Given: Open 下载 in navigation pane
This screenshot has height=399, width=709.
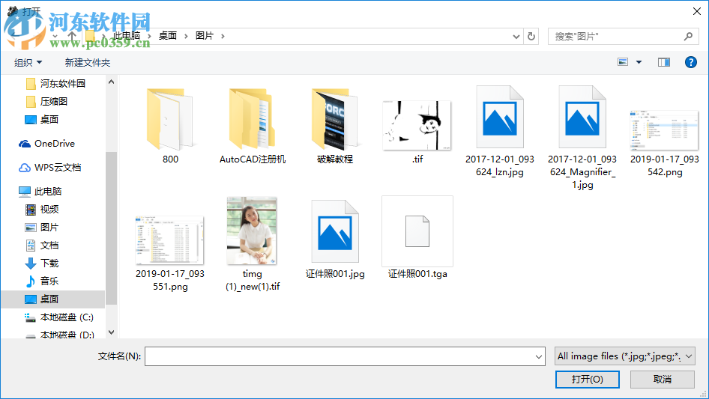Looking at the screenshot, I should (x=42, y=264).
